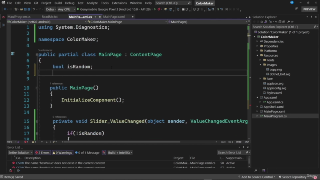The height and width of the screenshot is (180, 320).
Task: Click the Show All Files icon in Solution Explorer
Action: point(283,22)
